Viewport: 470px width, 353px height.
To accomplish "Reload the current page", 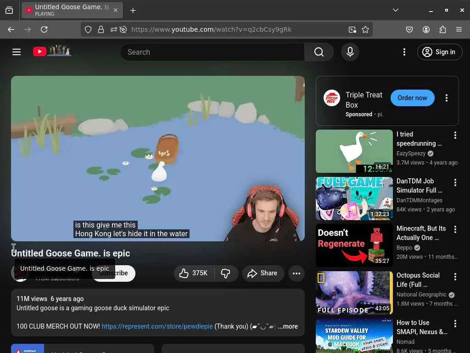I will point(44,29).
